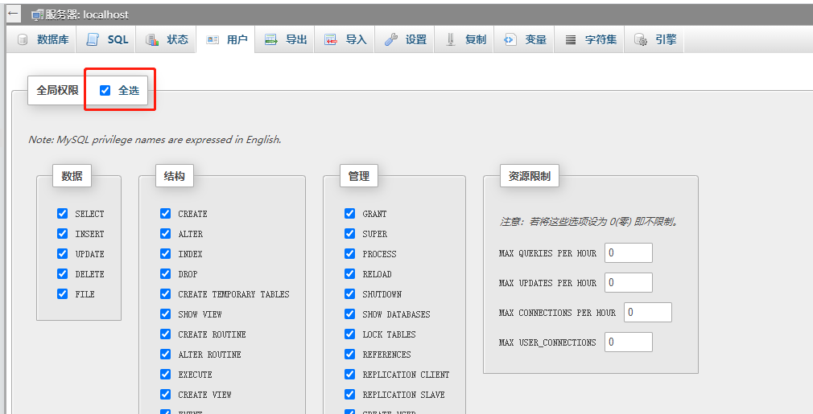813x414 pixels.
Task: Switch to the 状态 tab
Action: pyautogui.click(x=166, y=40)
